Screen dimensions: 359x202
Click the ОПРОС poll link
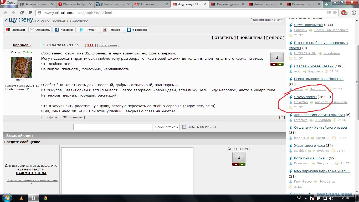(x=275, y=38)
